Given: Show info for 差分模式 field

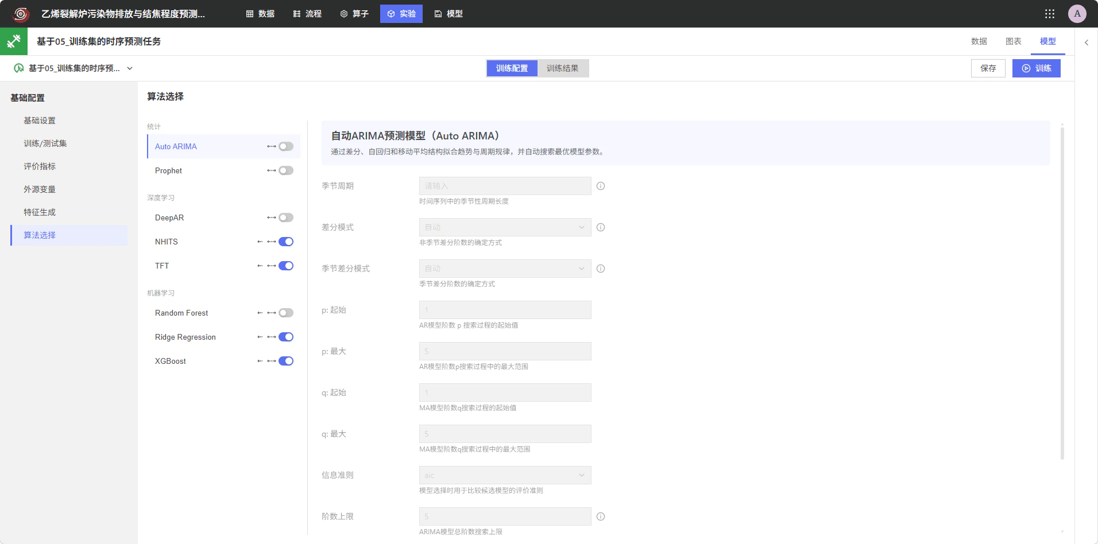Looking at the screenshot, I should (x=601, y=227).
